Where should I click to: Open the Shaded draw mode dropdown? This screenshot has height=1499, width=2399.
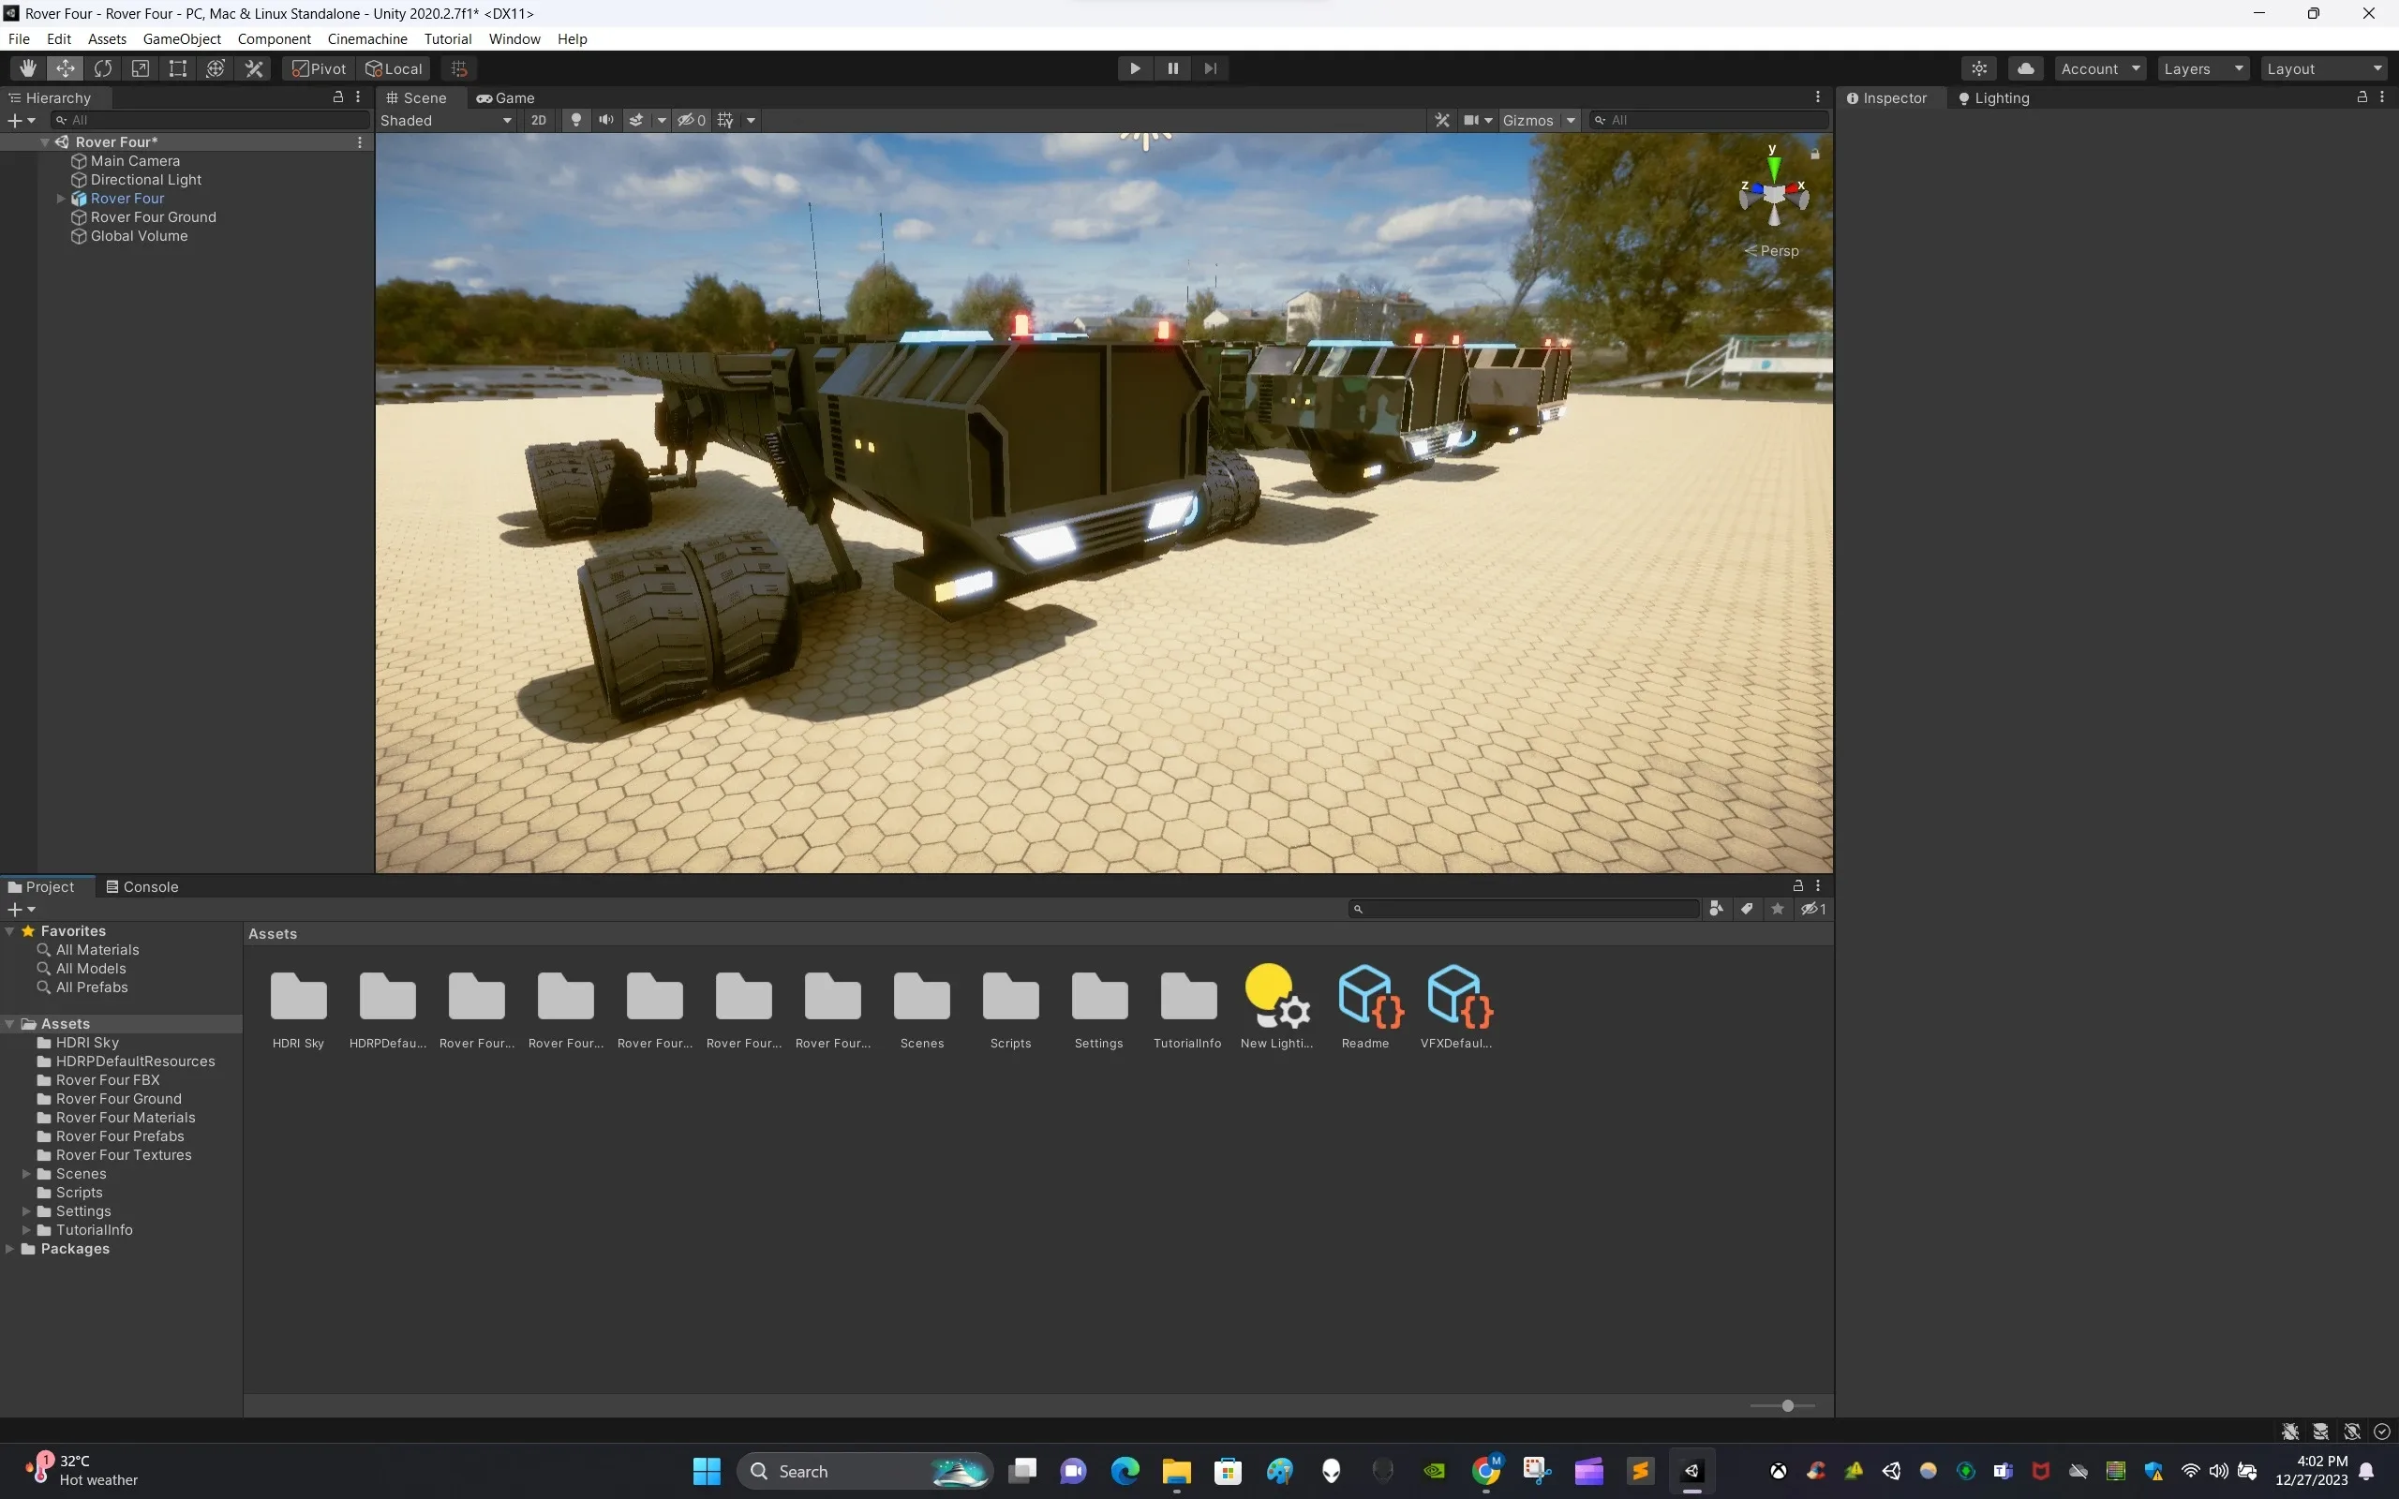point(446,120)
